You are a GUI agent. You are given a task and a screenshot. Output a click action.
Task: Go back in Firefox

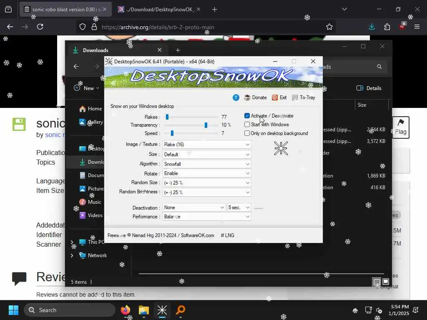coord(10,27)
